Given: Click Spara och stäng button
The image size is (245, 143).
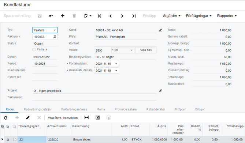Looking at the screenshot, I should [17, 16].
